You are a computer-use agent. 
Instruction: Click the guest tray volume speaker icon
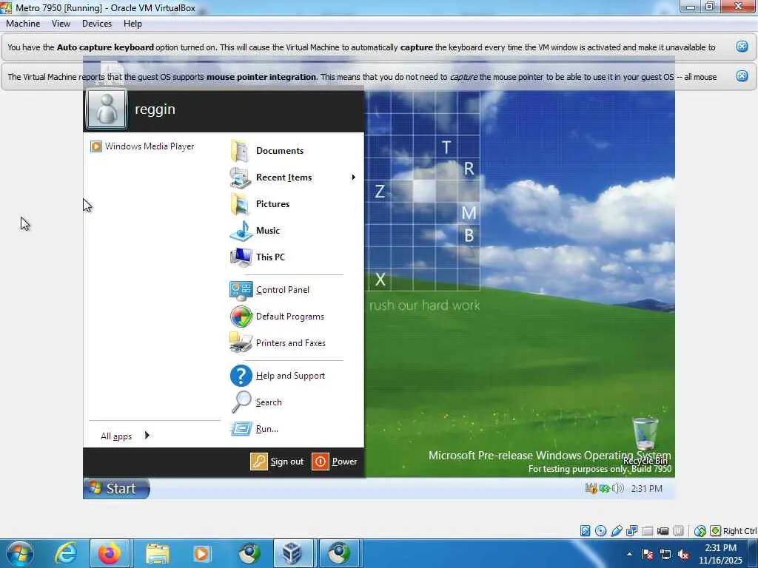(x=618, y=489)
